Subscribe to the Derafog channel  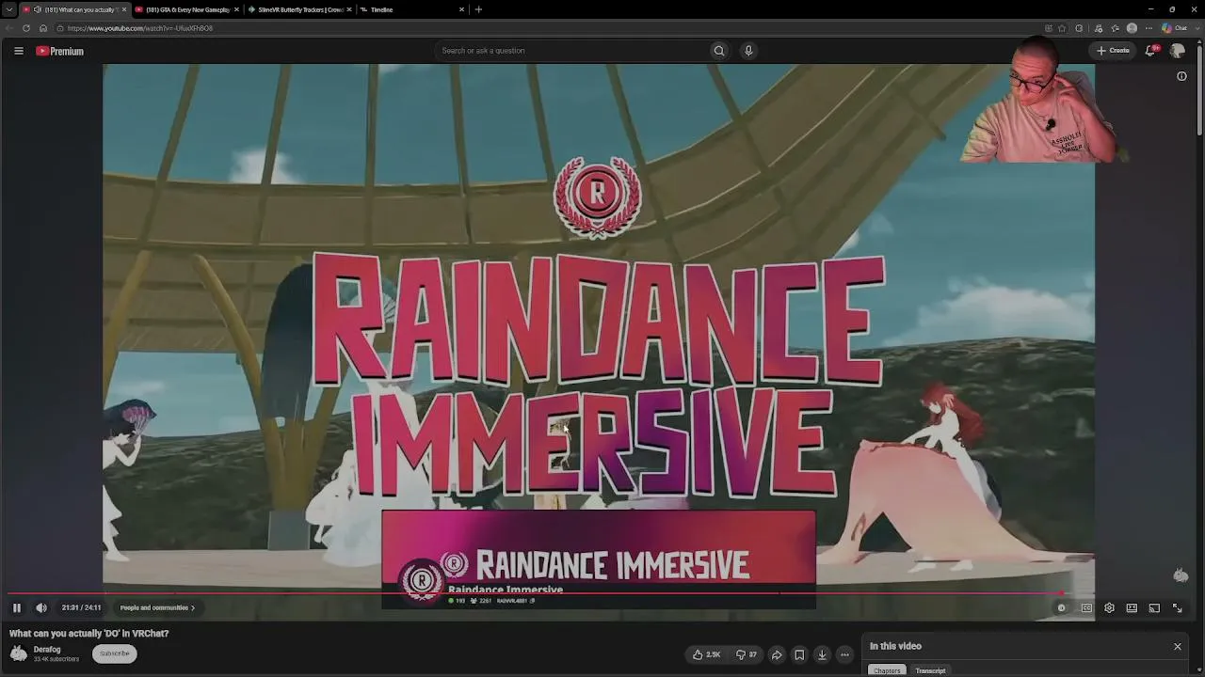pyautogui.click(x=115, y=653)
